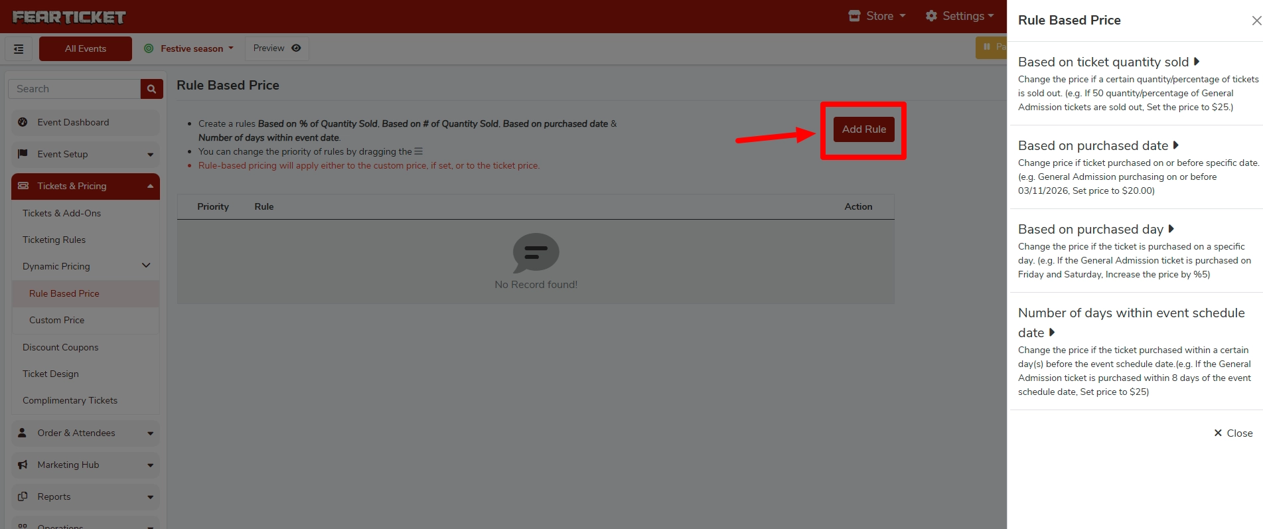The image size is (1263, 529).
Task: Open the Store dropdown menu
Action: click(x=877, y=16)
